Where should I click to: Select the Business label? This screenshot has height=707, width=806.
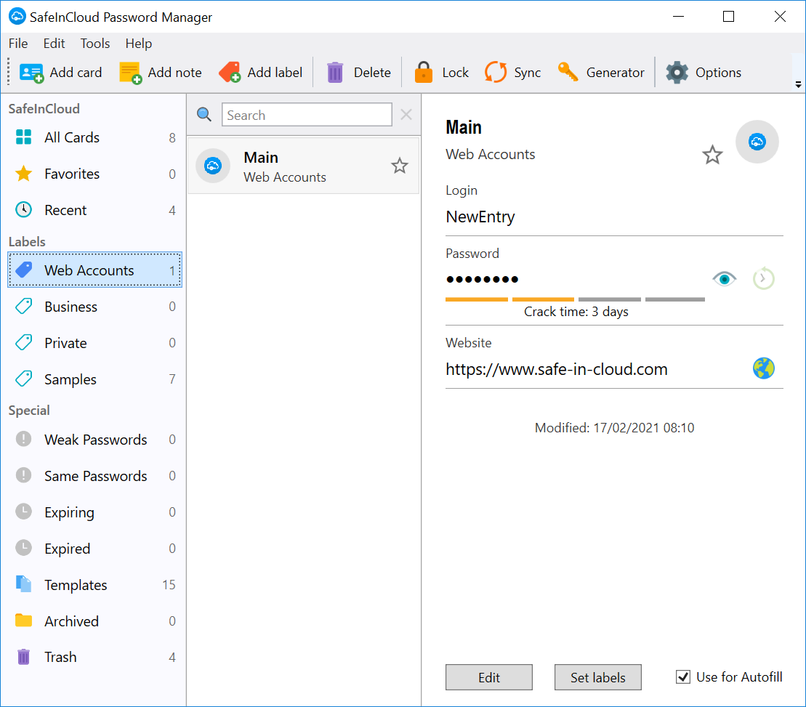click(x=94, y=307)
